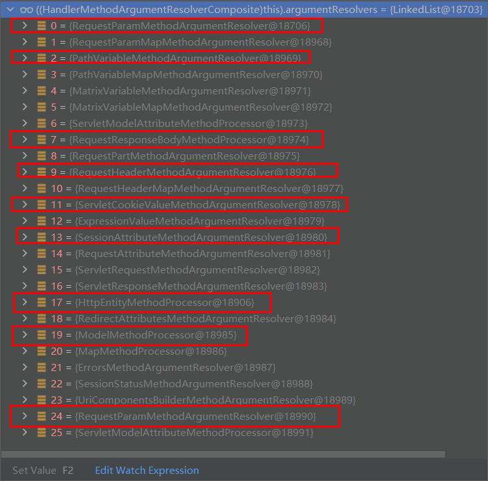This screenshot has height=481, width=488.
Task: Expand element 11 ServletCookieValueMethodArgumentResolver
Action: [25, 204]
